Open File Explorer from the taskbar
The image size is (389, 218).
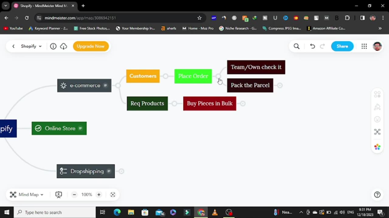point(131,212)
